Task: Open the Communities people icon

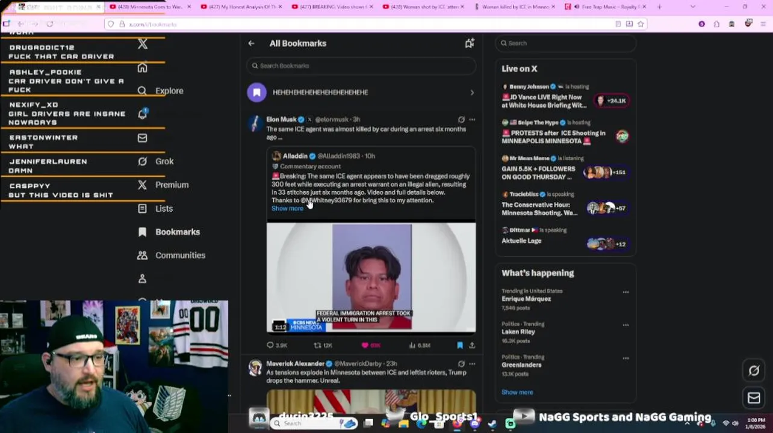Action: [142, 255]
